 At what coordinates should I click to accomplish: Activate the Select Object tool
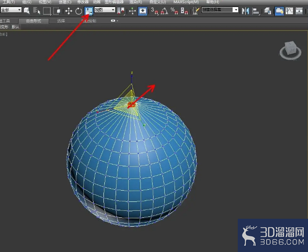pos(27,11)
